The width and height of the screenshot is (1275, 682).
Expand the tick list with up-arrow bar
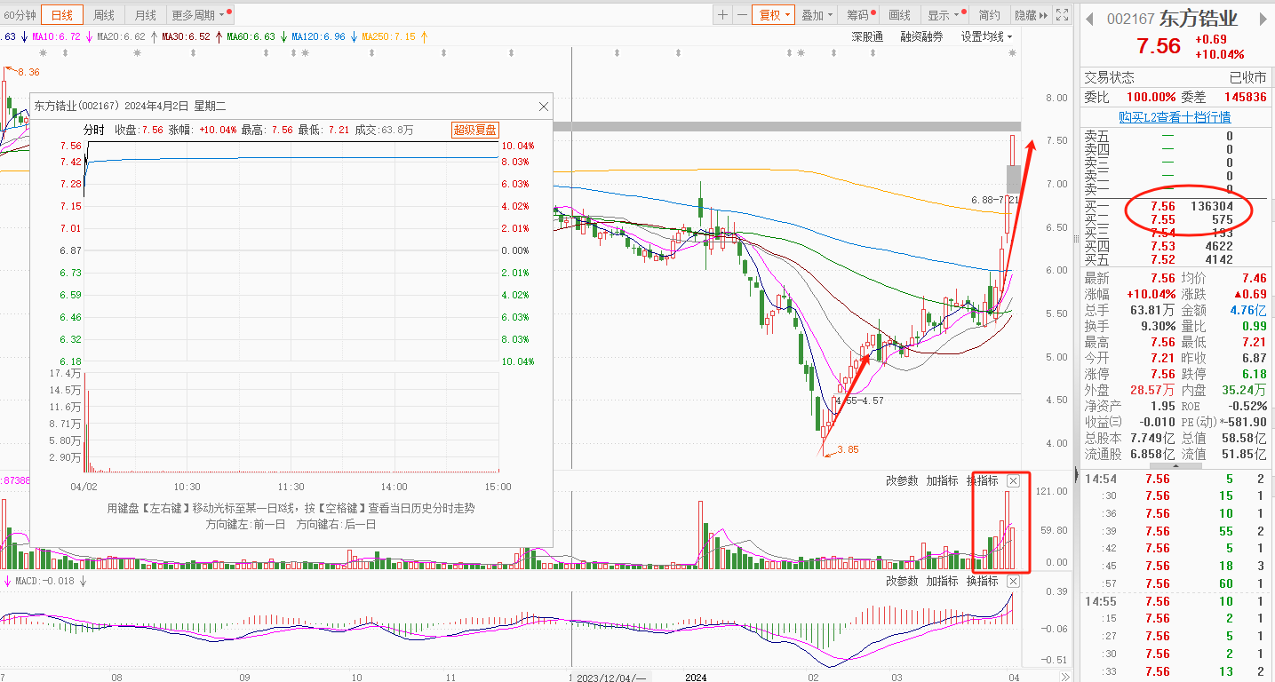pos(1175,466)
